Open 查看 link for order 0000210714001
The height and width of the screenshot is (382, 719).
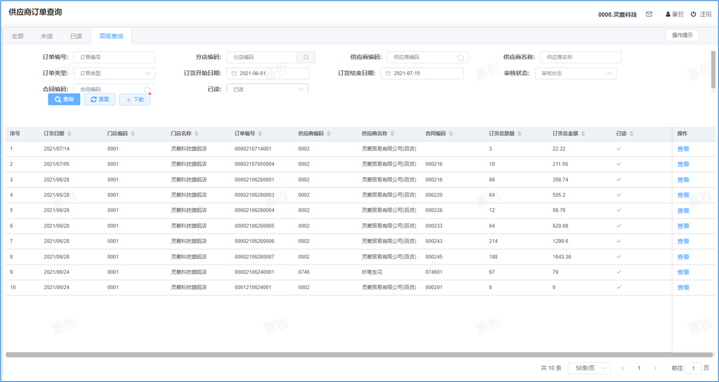[x=683, y=149]
